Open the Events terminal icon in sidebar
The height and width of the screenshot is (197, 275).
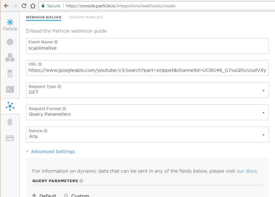point(10,89)
